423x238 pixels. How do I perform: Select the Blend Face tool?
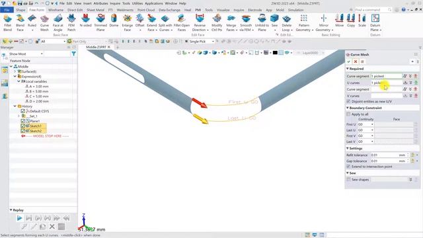click(x=20, y=22)
